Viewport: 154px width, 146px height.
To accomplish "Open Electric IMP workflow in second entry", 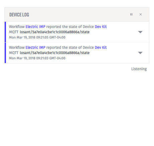I will point(35,48).
